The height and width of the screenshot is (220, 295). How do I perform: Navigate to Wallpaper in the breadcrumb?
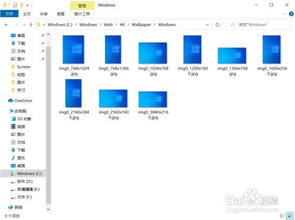click(142, 25)
